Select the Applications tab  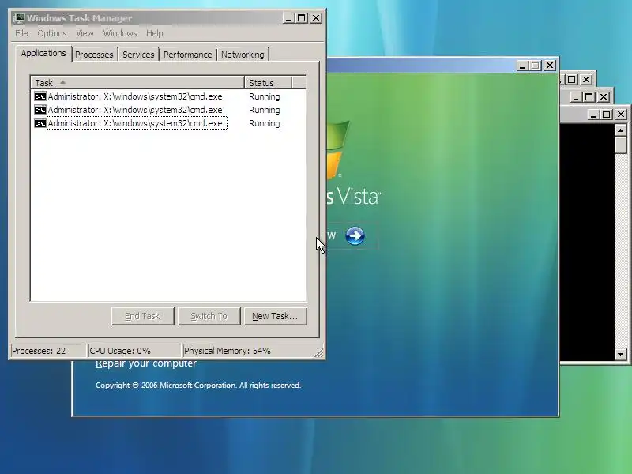[x=43, y=53]
